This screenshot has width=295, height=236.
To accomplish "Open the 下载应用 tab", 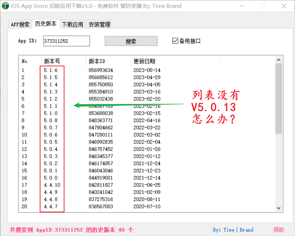I will click(73, 24).
